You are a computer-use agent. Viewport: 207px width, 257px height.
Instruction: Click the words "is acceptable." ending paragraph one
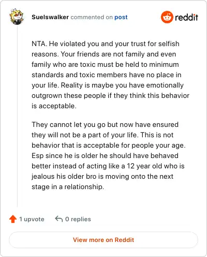tap(54, 106)
